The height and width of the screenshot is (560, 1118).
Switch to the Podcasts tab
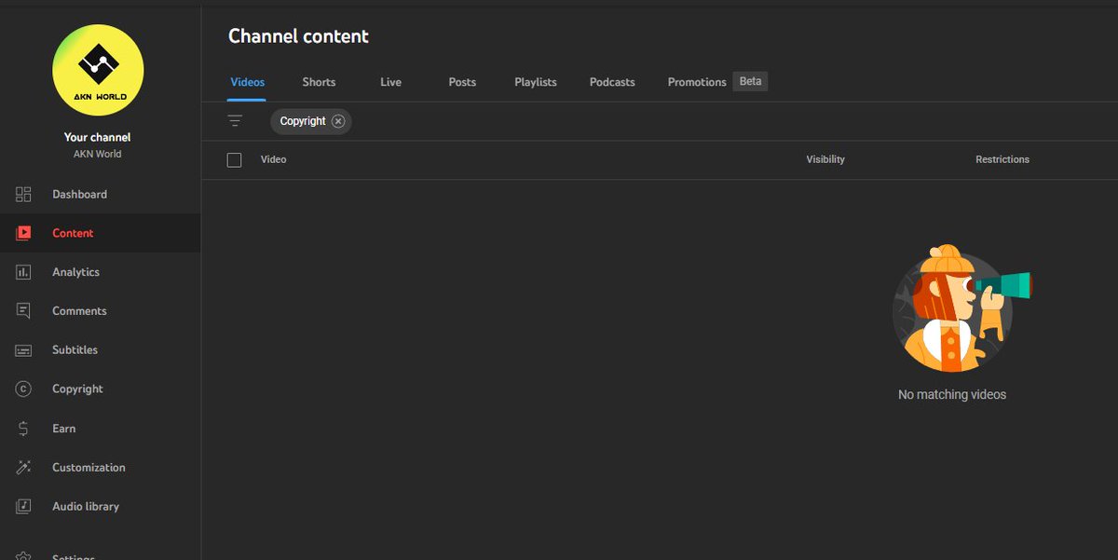coord(612,82)
